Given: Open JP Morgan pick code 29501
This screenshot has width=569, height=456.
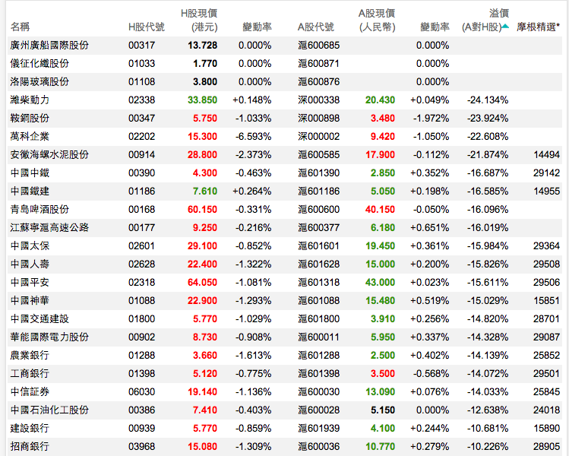Looking at the screenshot, I should pos(546,374).
